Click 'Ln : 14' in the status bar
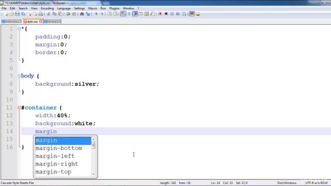 216,183
